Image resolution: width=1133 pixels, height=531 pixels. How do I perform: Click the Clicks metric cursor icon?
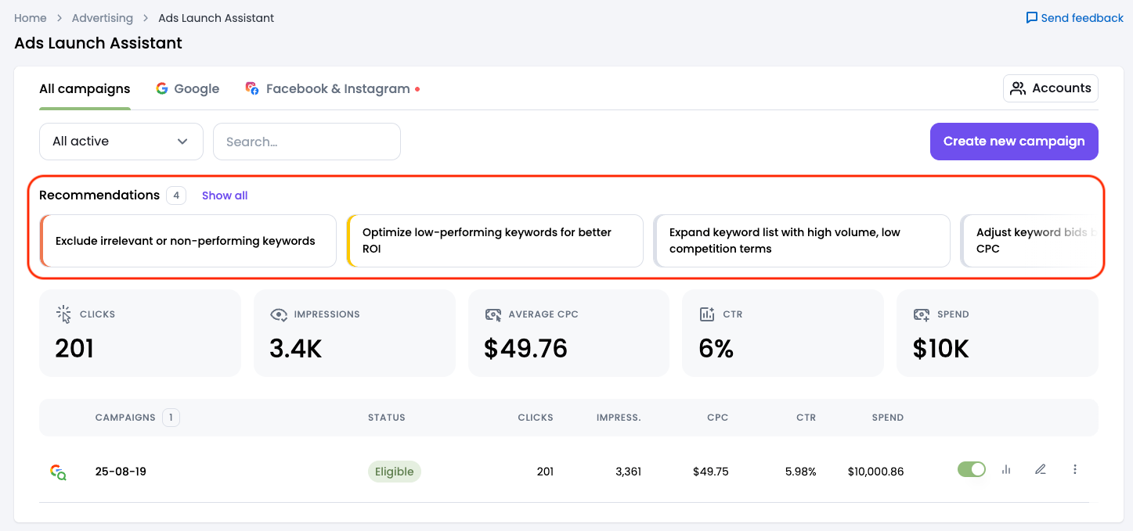(x=63, y=314)
